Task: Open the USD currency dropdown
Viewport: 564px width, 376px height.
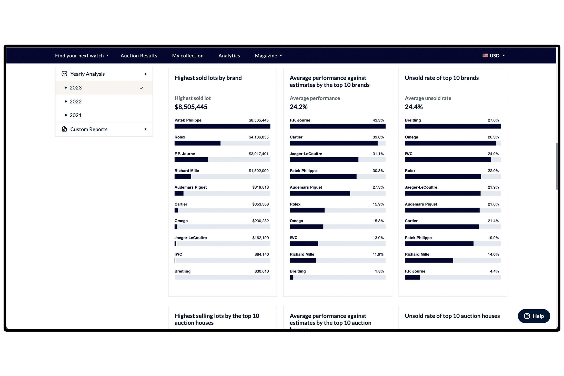Action: (493, 56)
